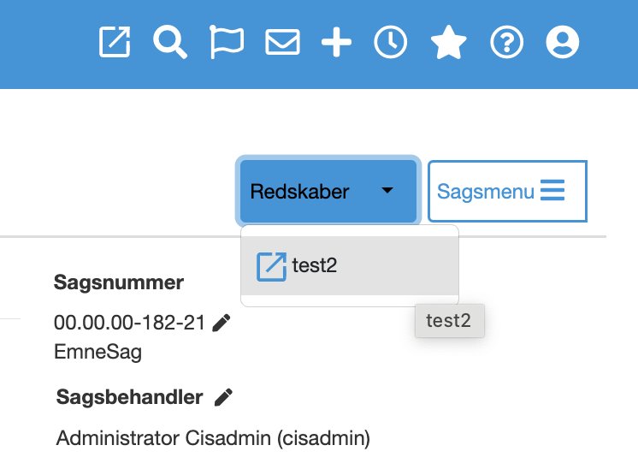Open messages via the envelope icon
638x469 pixels.
tap(282, 42)
